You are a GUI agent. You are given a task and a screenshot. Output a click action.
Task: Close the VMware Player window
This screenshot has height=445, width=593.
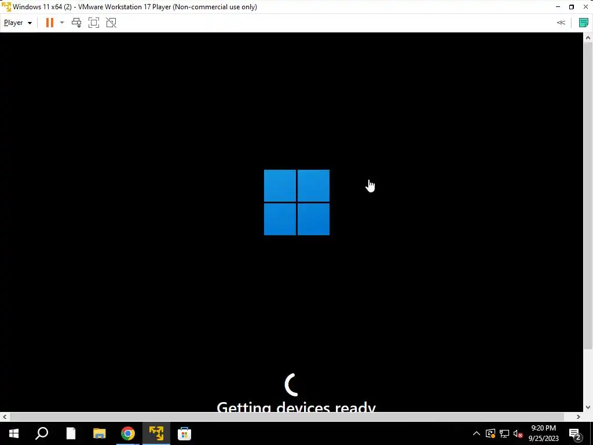coord(585,7)
